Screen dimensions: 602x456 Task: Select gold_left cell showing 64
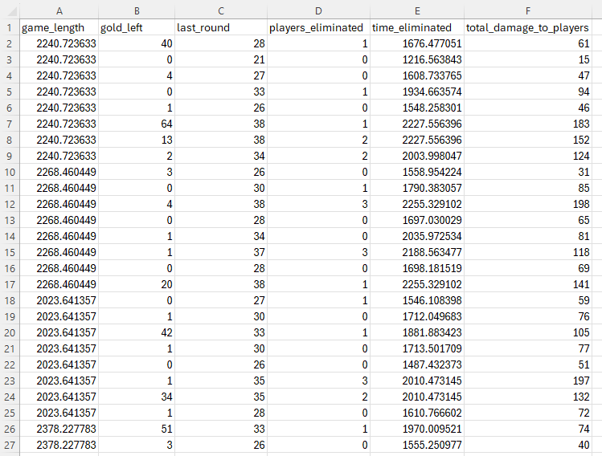point(137,124)
